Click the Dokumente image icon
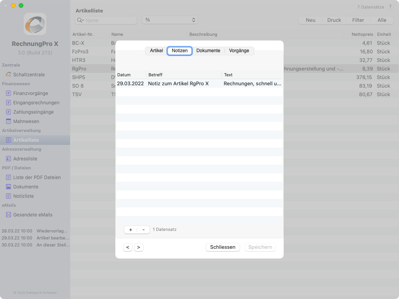This screenshot has height=299, width=399. 9,186
